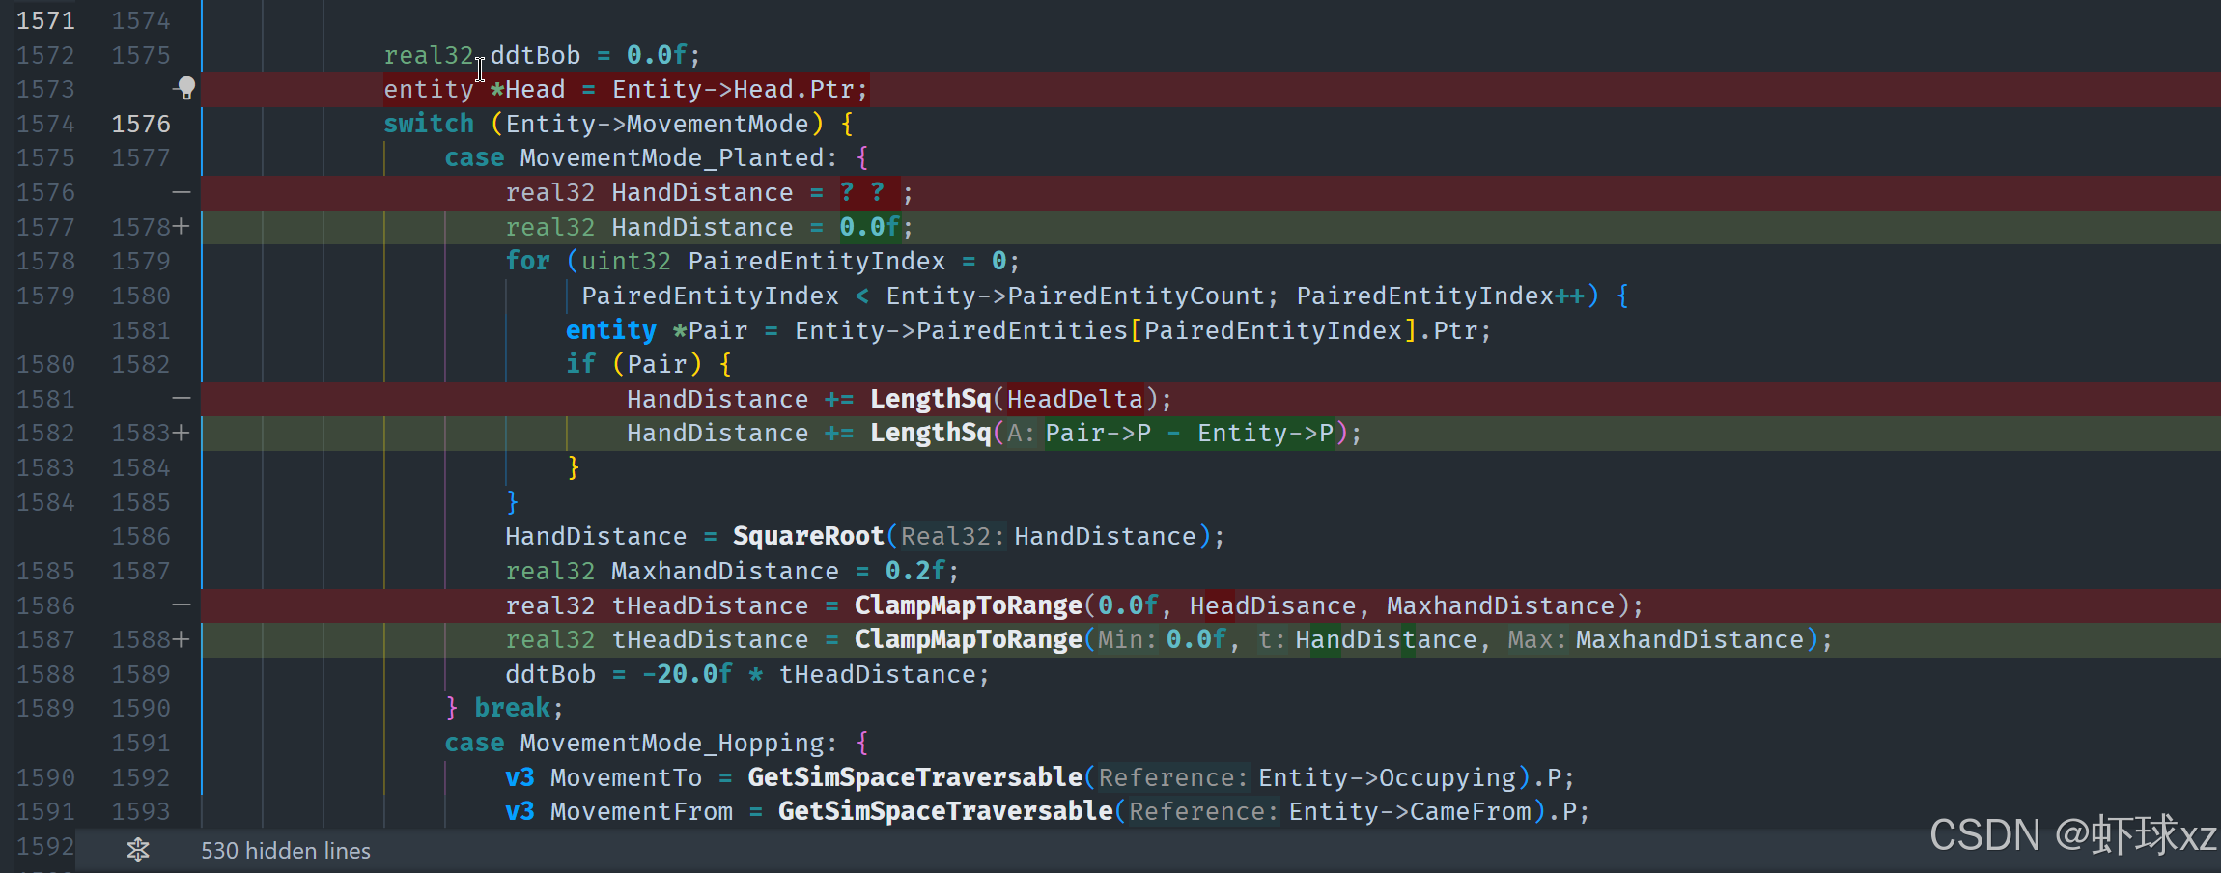Screen dimensions: 2221x873
Task: Click 'Entity->CameFrom' argument
Action: click(x=1410, y=811)
